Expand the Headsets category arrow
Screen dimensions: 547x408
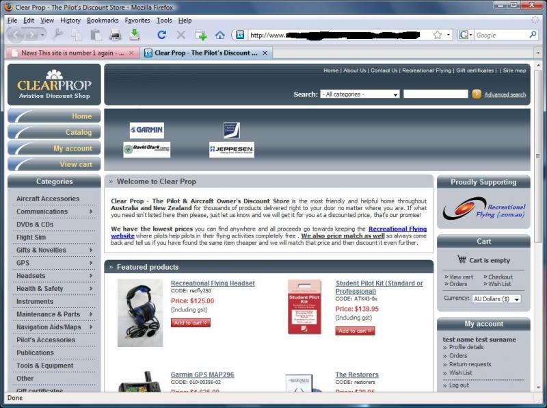(x=91, y=276)
